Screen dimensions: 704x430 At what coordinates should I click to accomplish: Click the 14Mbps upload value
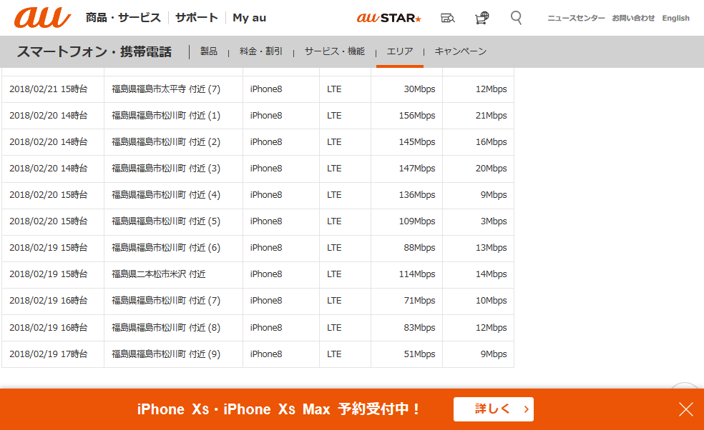click(492, 274)
